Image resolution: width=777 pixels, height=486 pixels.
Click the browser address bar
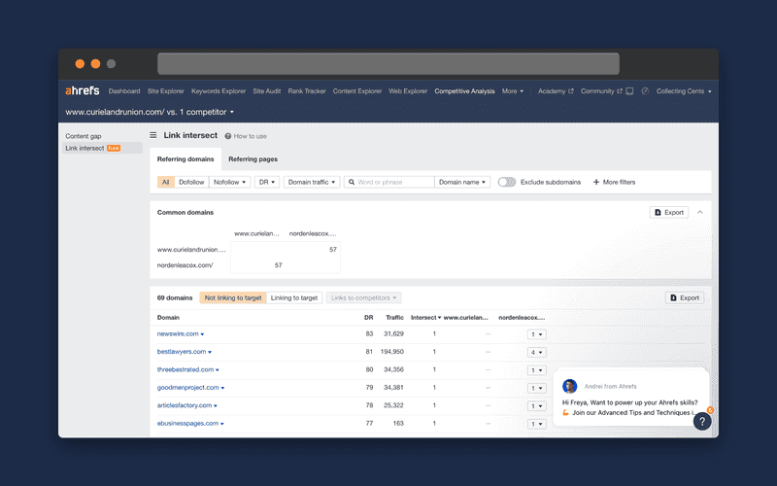[388, 63]
